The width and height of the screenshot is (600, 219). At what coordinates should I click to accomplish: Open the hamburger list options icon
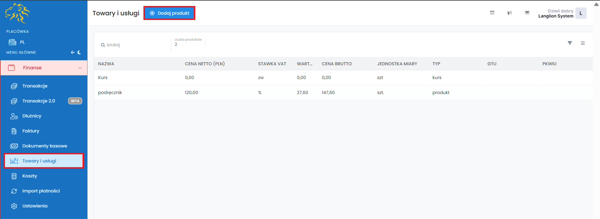coord(582,43)
